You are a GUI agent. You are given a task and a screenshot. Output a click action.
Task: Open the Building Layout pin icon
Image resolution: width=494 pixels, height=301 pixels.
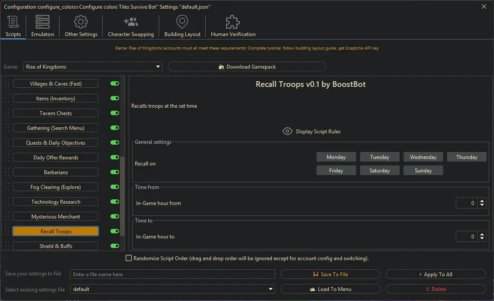point(182,22)
